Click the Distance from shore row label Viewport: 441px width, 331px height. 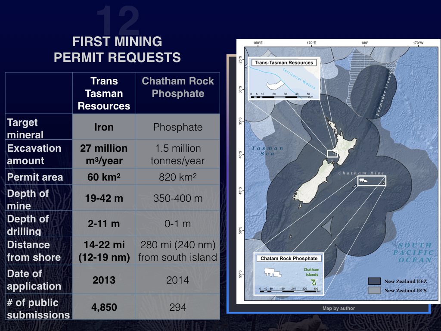pyautogui.click(x=39, y=251)
